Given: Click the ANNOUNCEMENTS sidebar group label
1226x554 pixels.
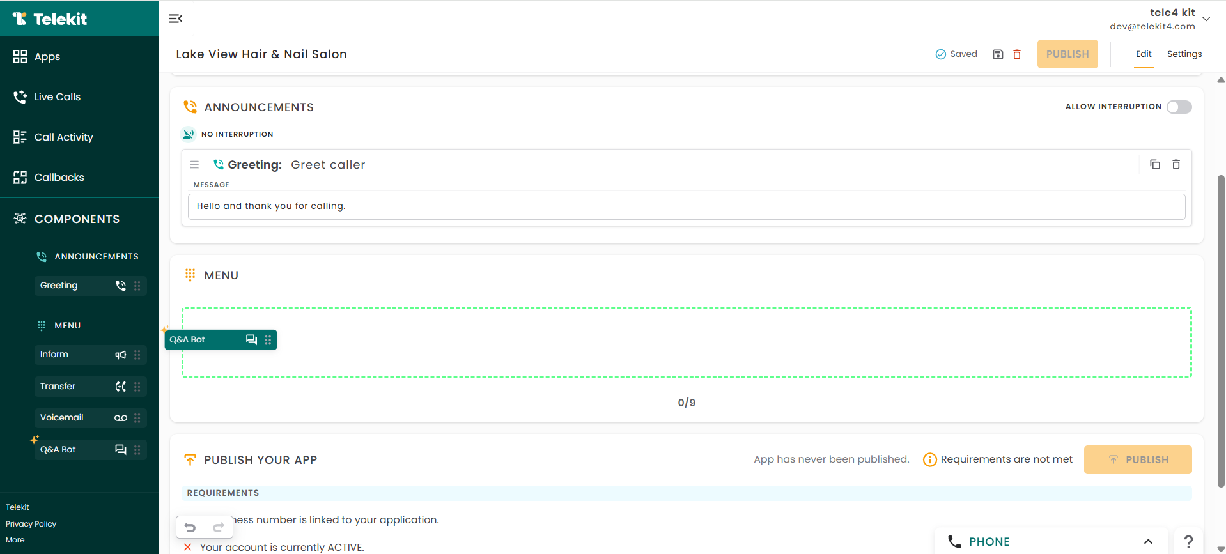Looking at the screenshot, I should tap(97, 256).
